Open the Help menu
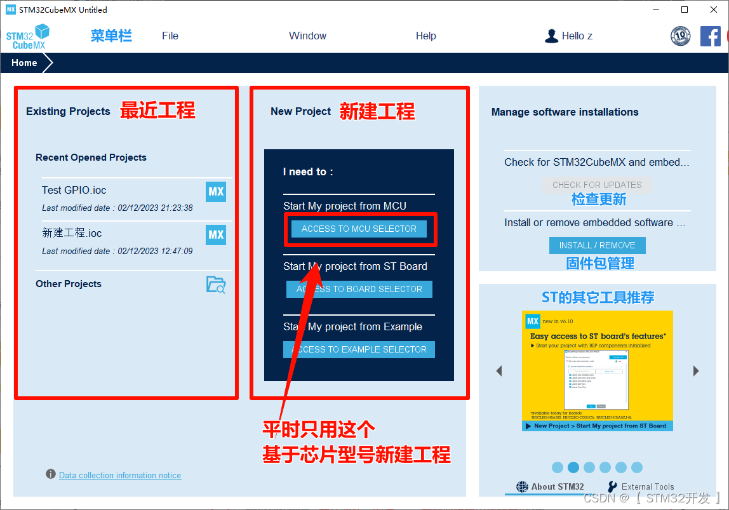Image resolution: width=729 pixels, height=510 pixels. (x=426, y=36)
